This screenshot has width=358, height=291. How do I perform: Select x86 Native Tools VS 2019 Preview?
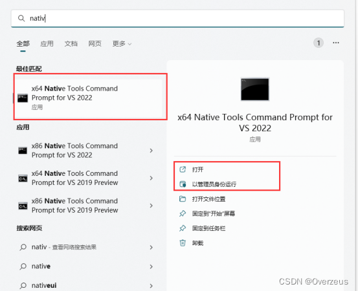pyautogui.click(x=87, y=206)
